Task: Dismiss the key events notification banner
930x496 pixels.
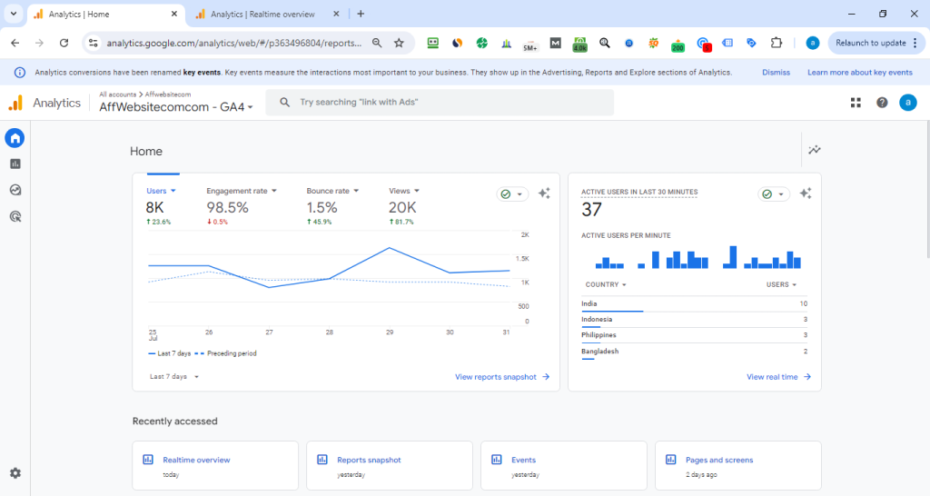Action: click(x=776, y=73)
